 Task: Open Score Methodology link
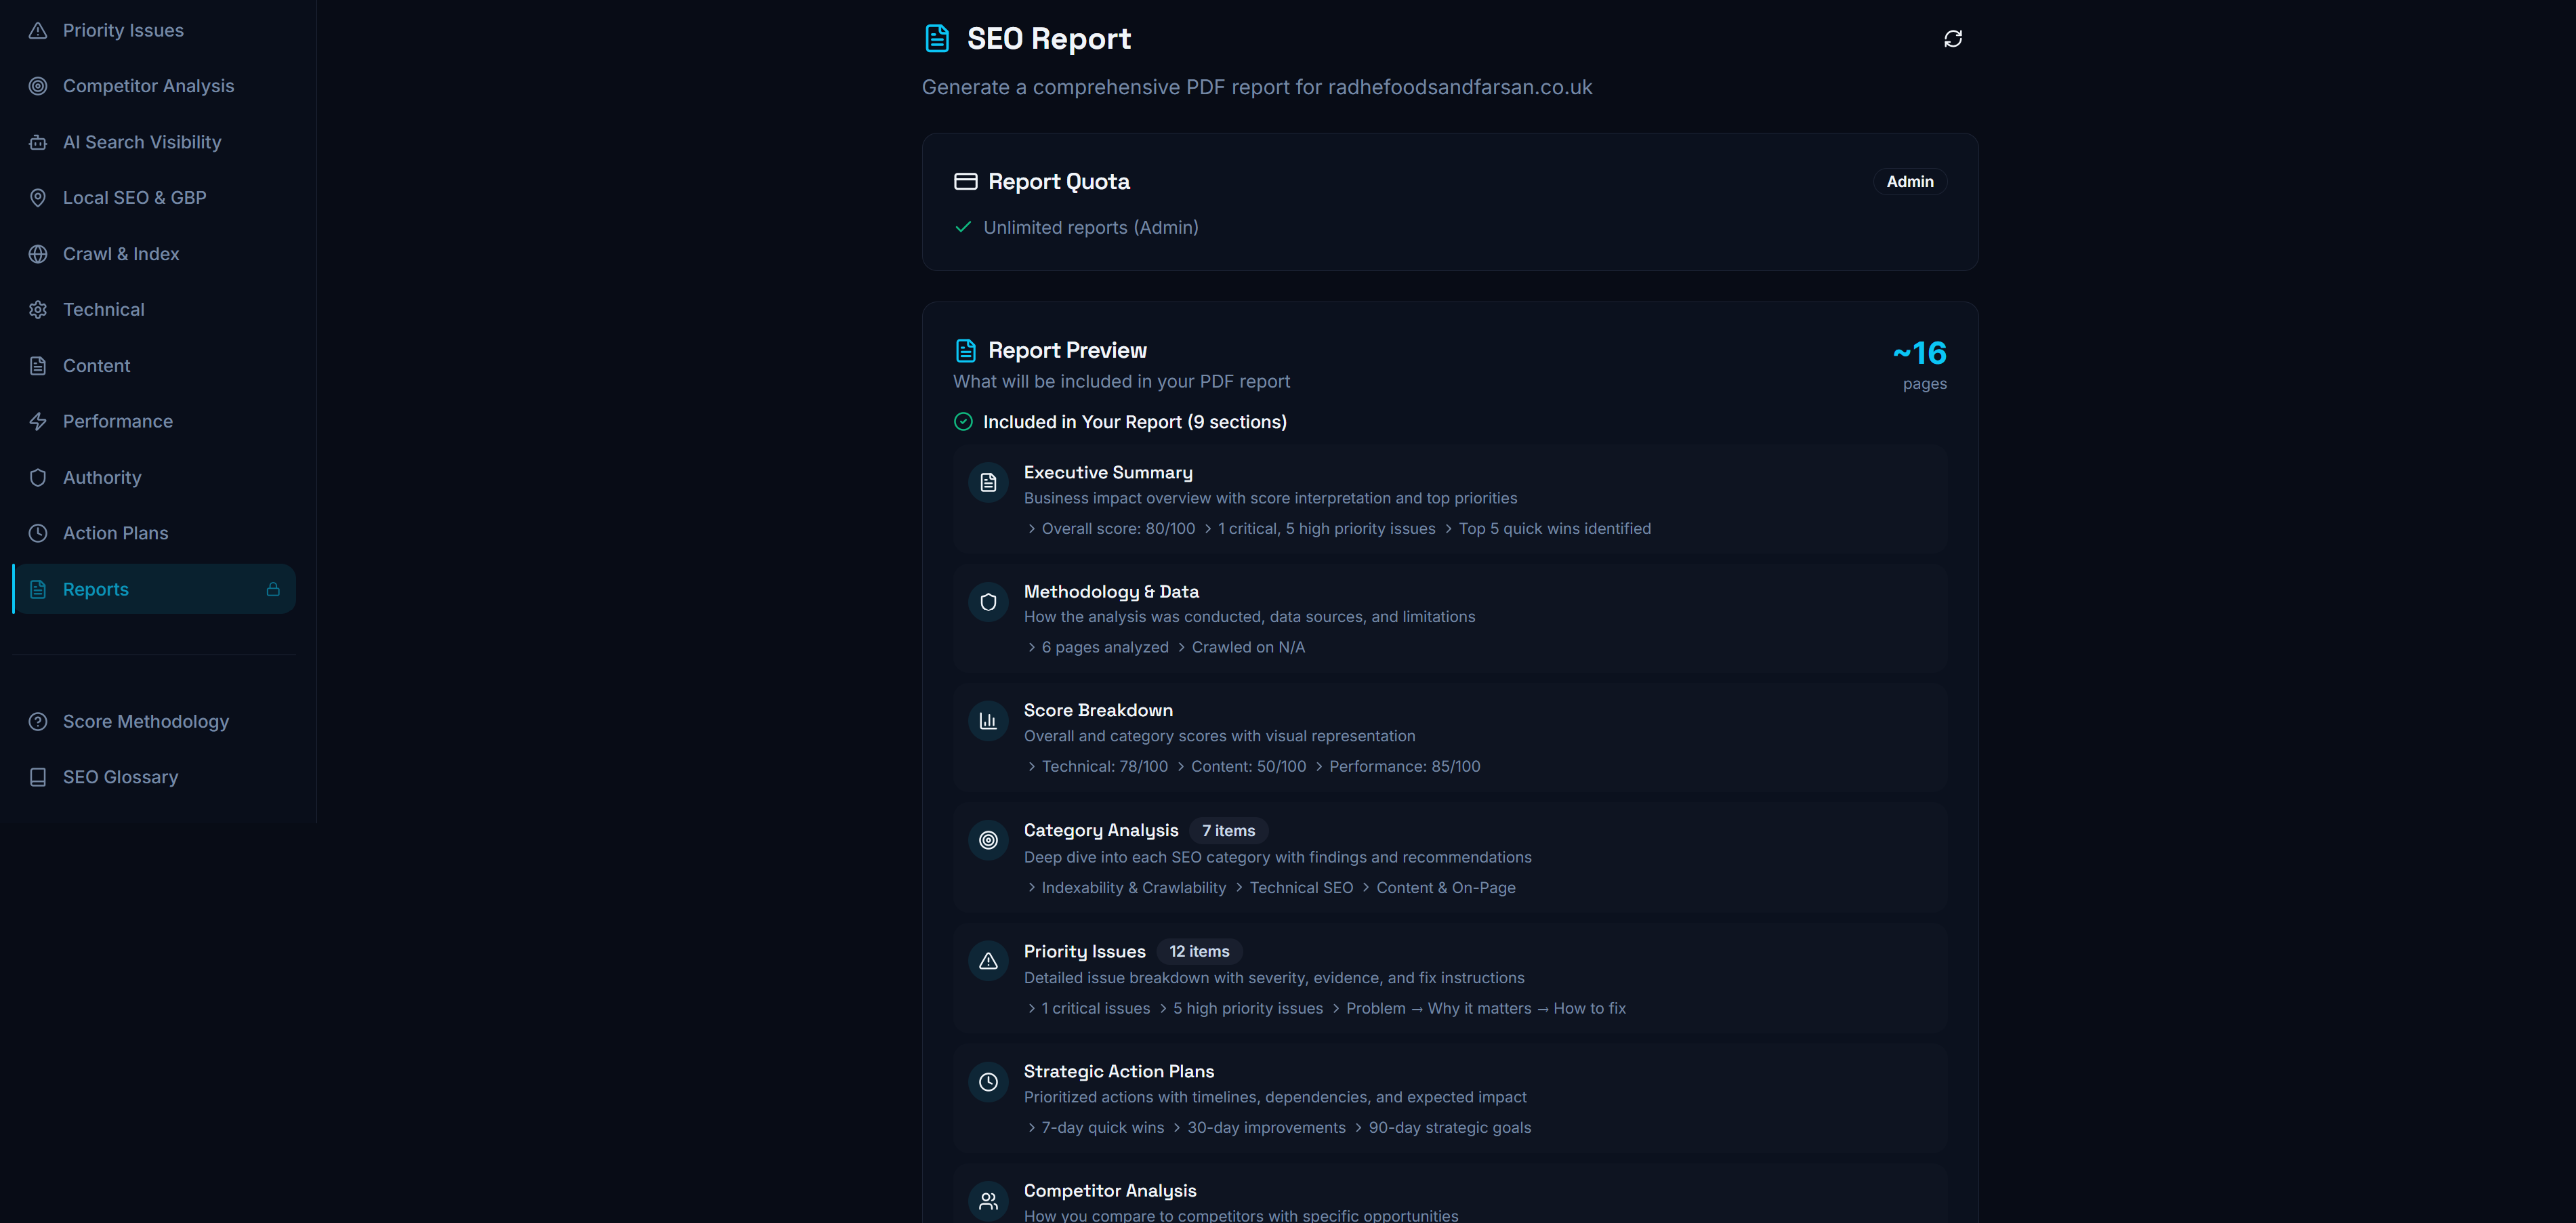[145, 721]
